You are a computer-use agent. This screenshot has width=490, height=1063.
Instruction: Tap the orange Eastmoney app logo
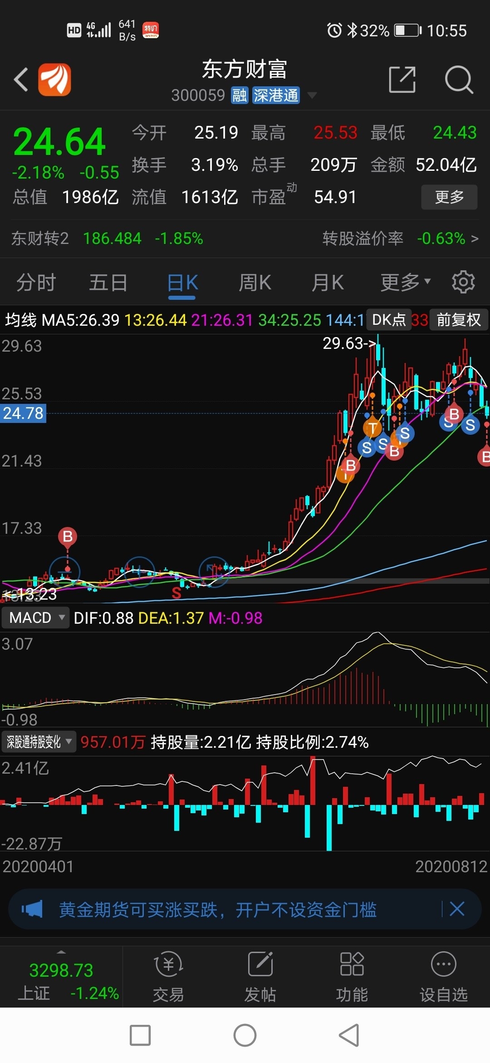pyautogui.click(x=54, y=80)
